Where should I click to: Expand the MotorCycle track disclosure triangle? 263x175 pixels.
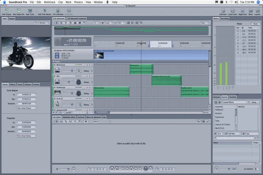point(55,65)
